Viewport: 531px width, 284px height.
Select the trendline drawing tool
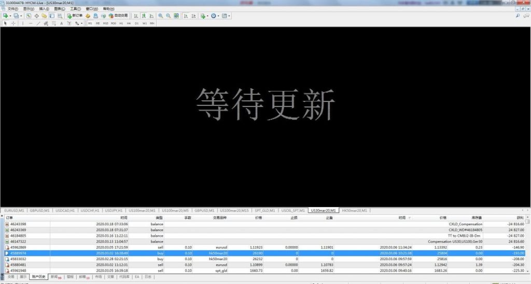(38, 23)
